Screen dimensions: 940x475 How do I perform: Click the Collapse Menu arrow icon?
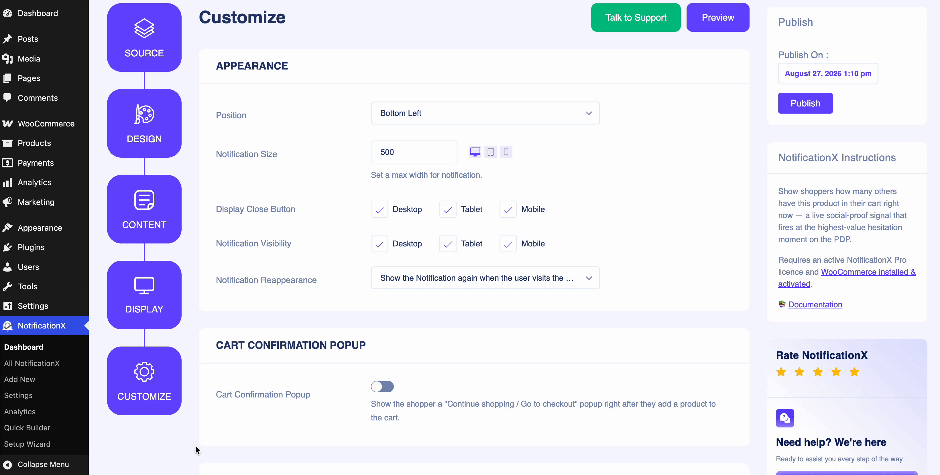point(8,464)
